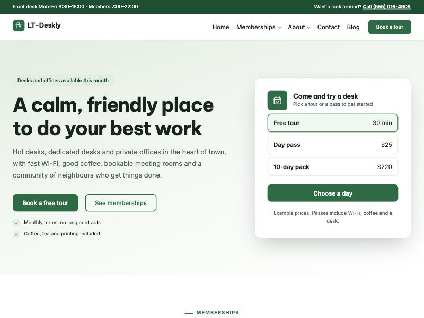This screenshot has width=424, height=318.
Task: Select the Day pass $25 option
Action: [333, 145]
